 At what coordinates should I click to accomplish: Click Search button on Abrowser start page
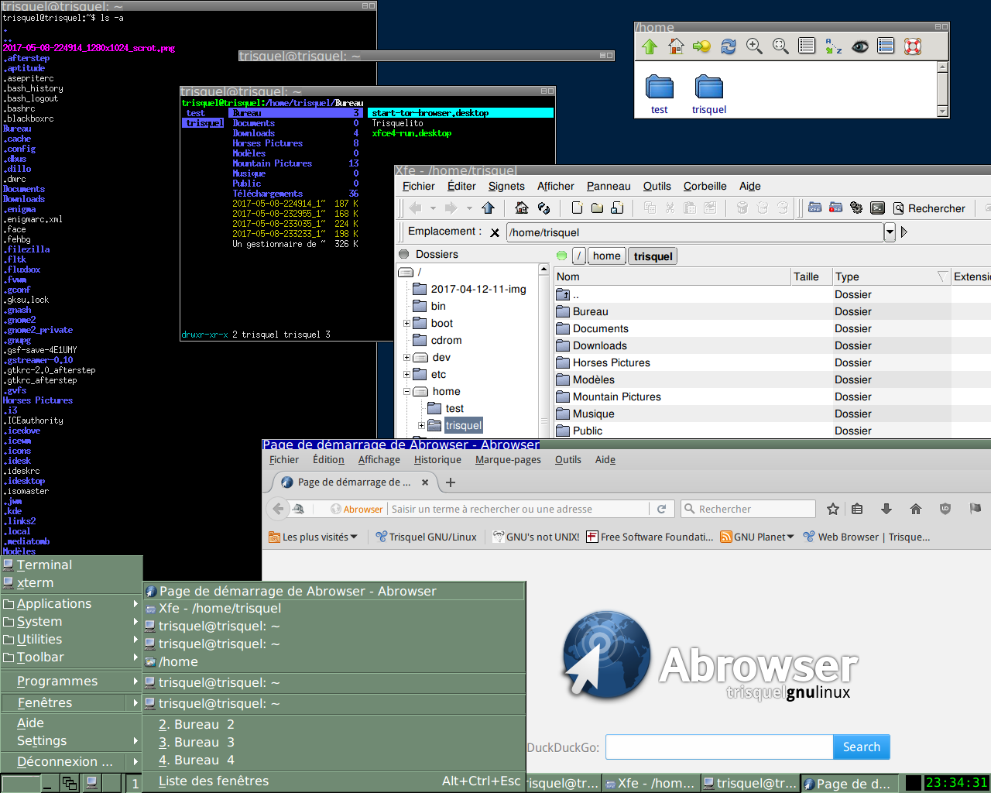(862, 747)
